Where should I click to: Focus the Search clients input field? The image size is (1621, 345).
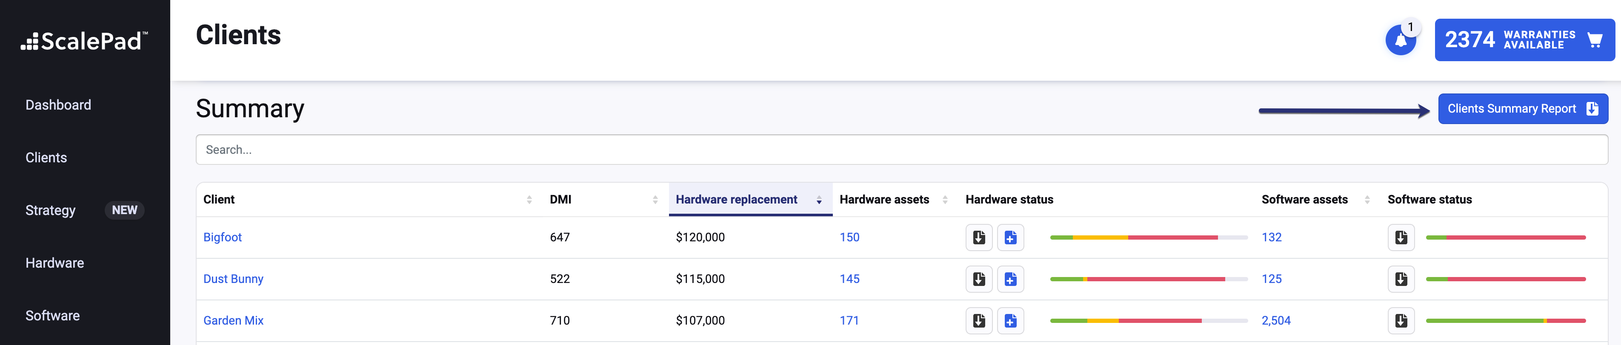[902, 150]
